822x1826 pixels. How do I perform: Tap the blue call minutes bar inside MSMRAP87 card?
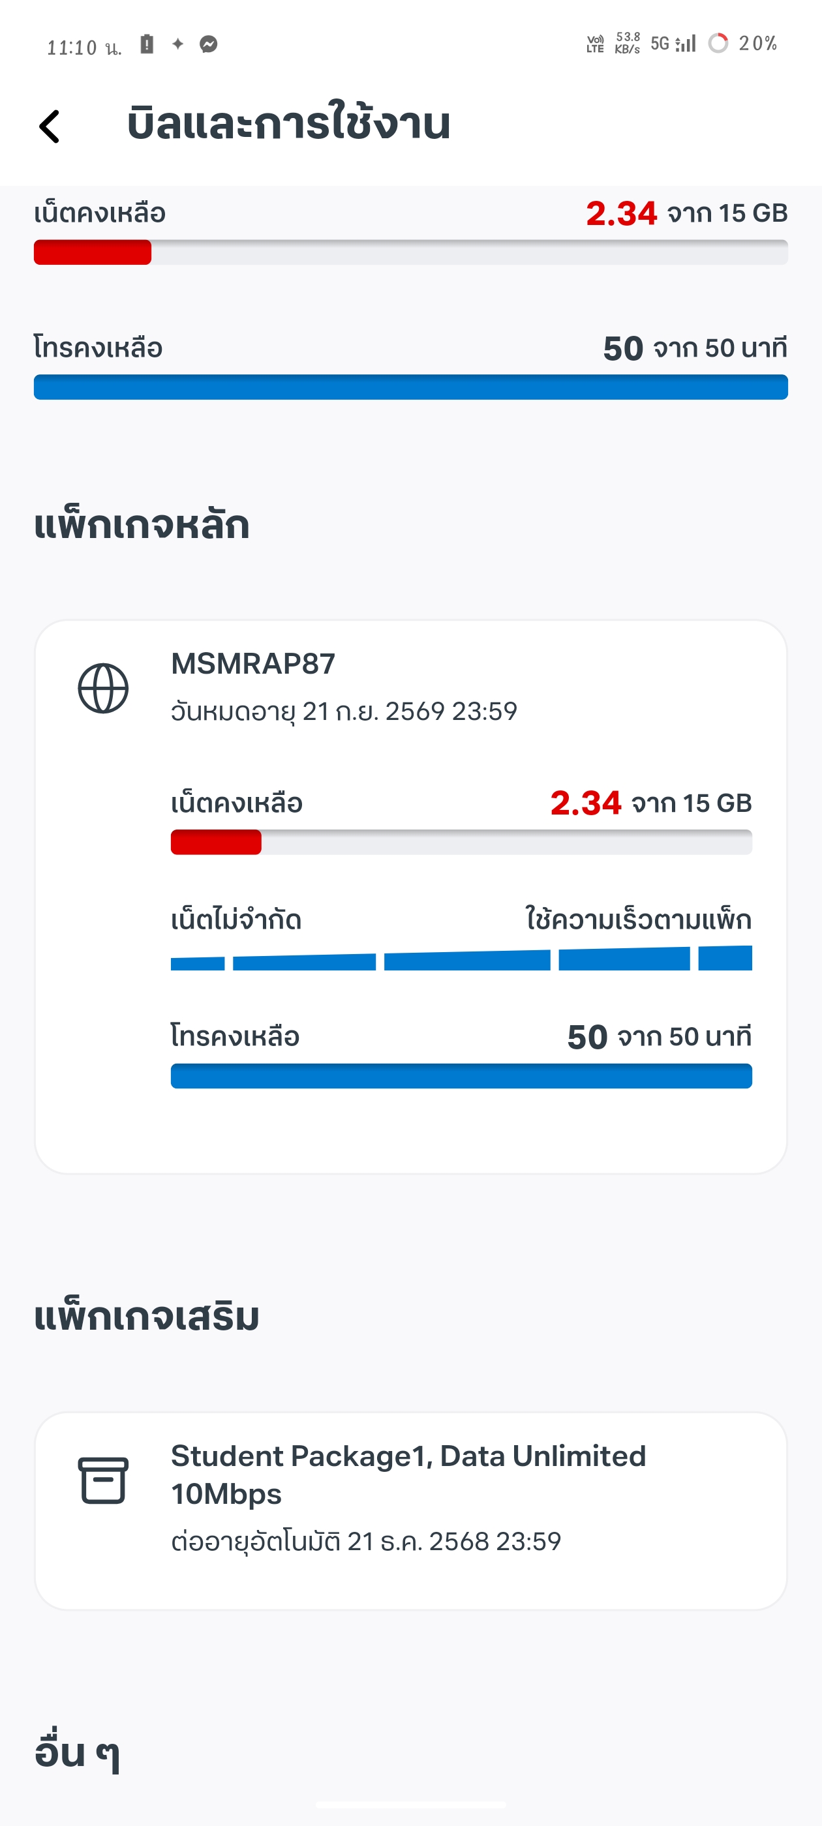click(x=461, y=1076)
